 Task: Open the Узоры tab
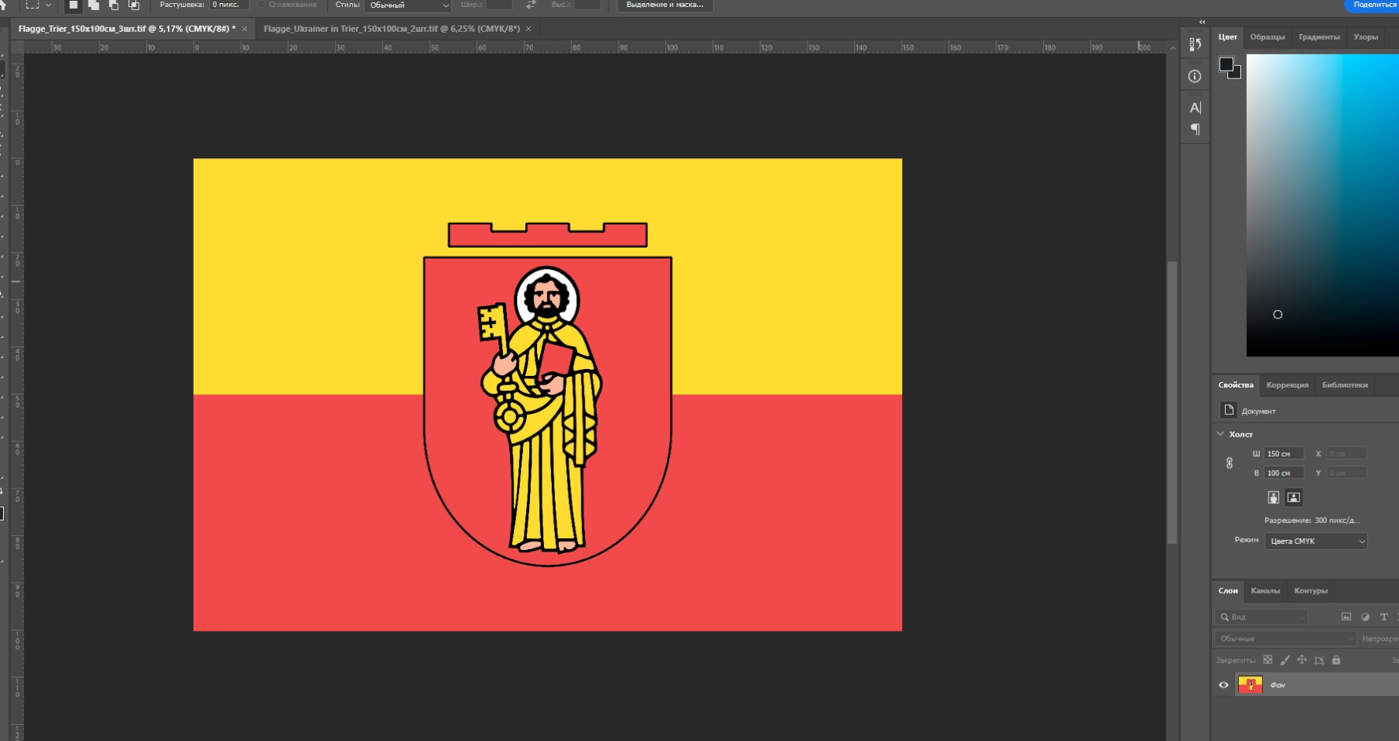(1366, 37)
